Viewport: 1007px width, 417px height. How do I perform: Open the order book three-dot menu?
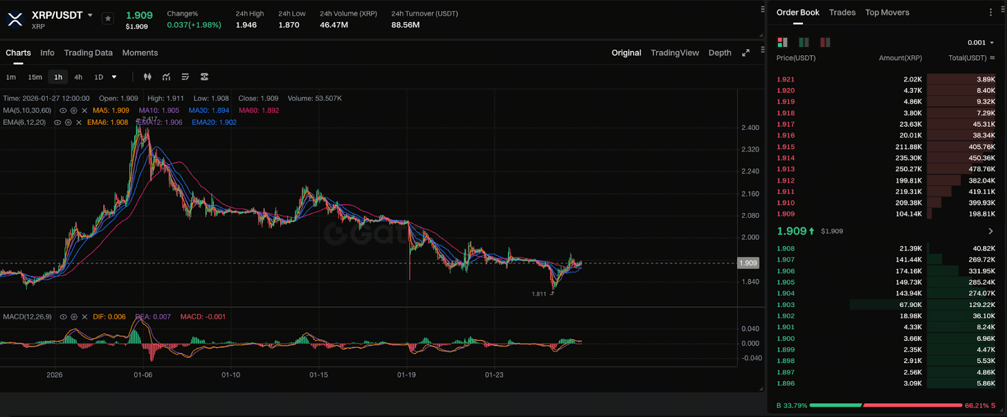tap(991, 13)
